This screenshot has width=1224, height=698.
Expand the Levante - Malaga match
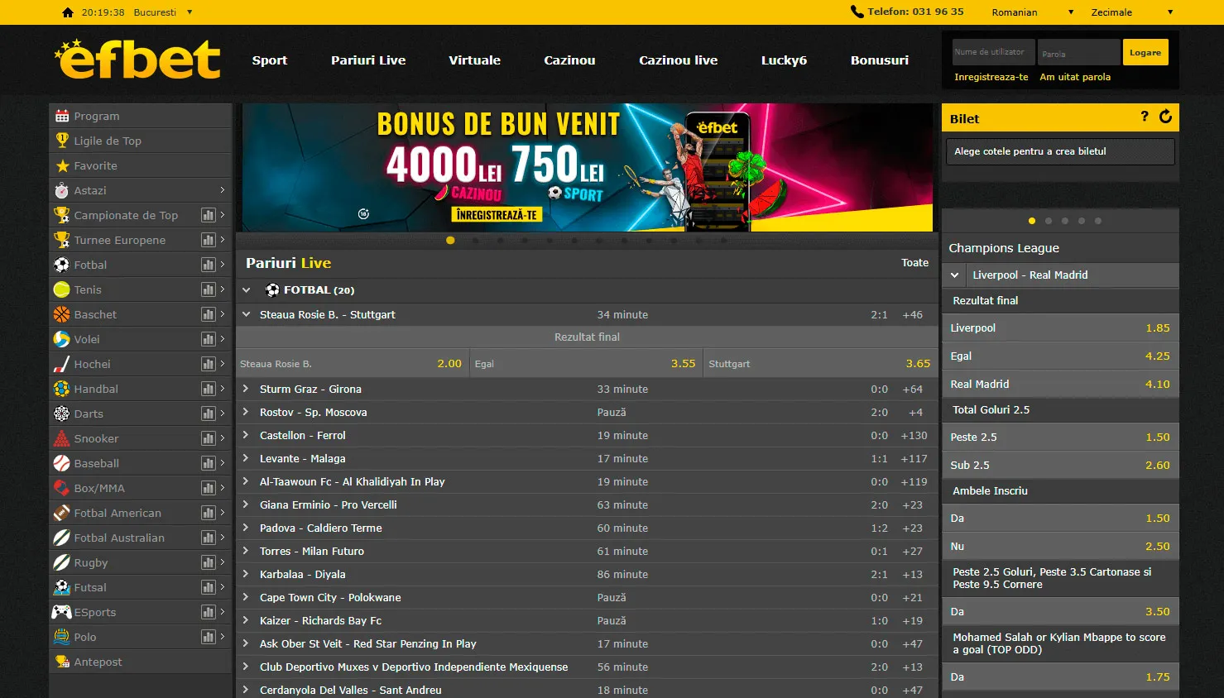(x=246, y=458)
